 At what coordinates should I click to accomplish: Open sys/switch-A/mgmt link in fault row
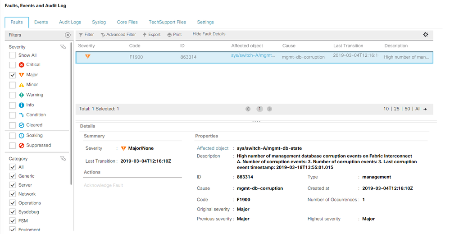coord(253,55)
